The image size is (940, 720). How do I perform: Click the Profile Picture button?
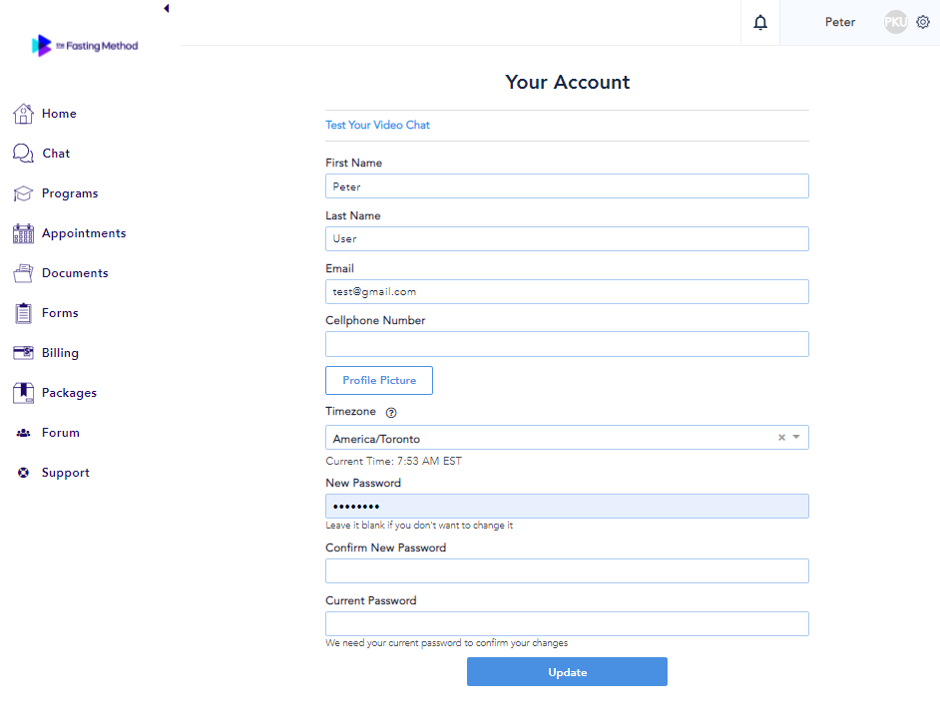coord(379,381)
